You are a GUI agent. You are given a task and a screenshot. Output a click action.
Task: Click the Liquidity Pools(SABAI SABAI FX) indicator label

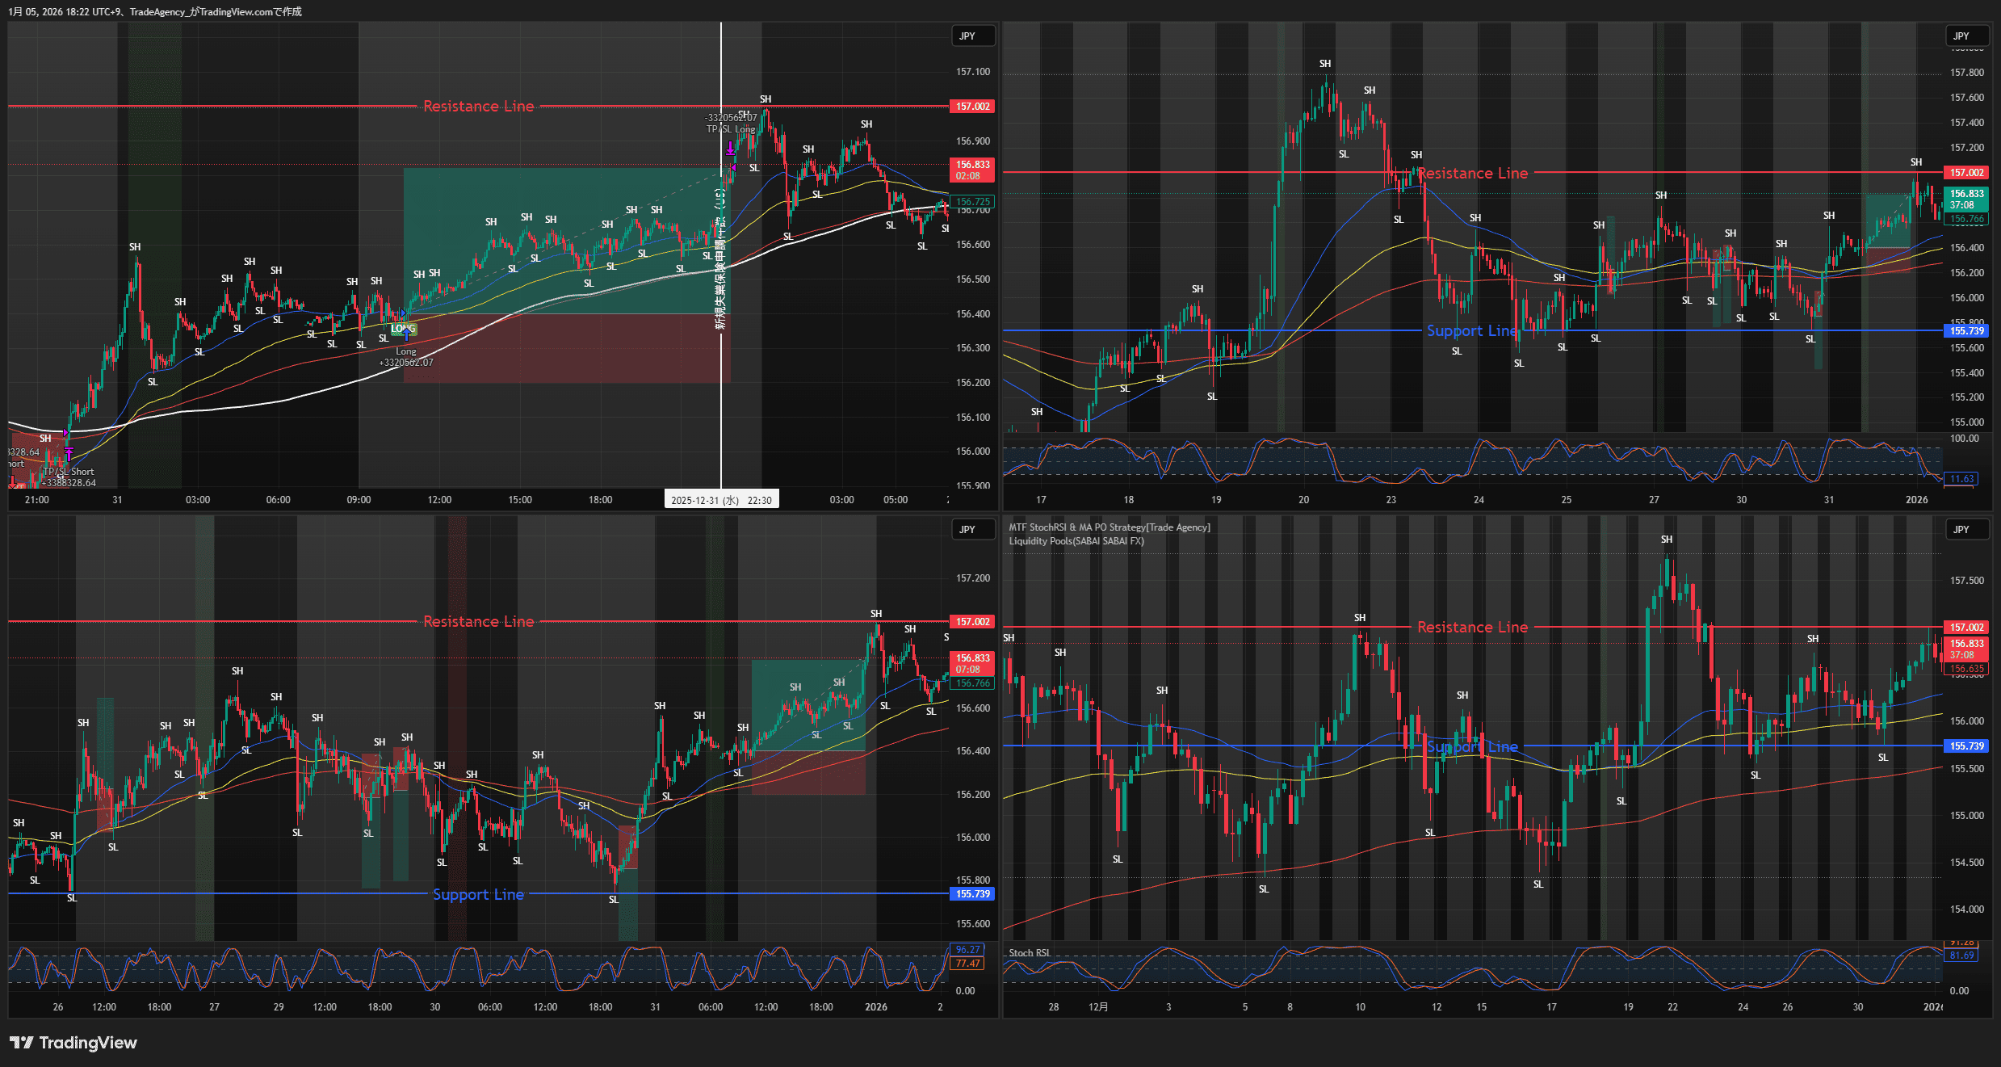coord(1076,541)
